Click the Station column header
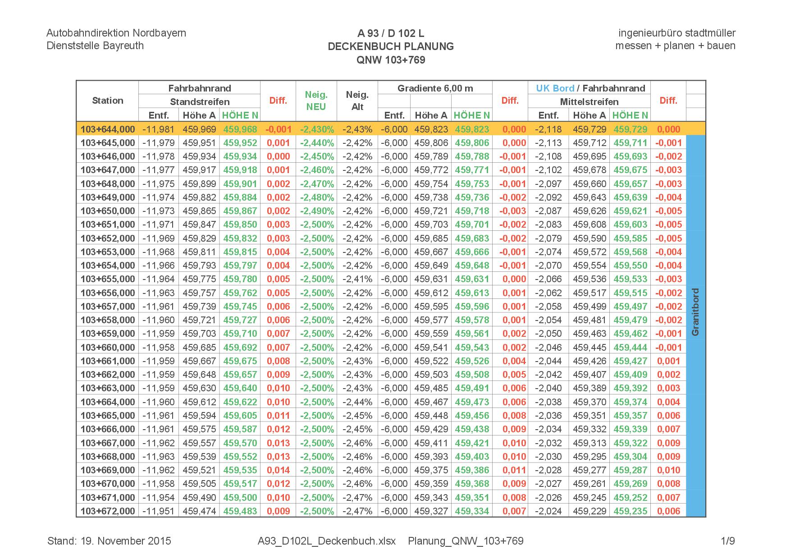The image size is (786, 559). pyautogui.click(x=107, y=101)
